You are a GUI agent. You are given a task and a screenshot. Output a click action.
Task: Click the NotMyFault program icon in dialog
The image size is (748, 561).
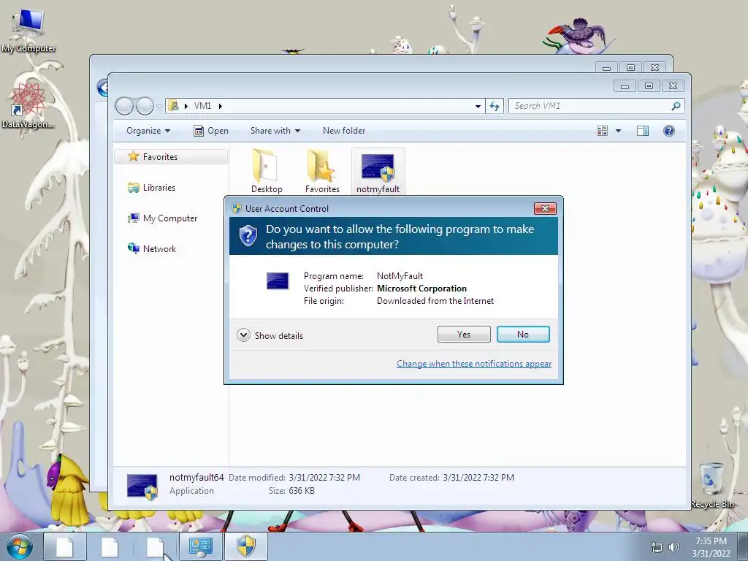277,281
